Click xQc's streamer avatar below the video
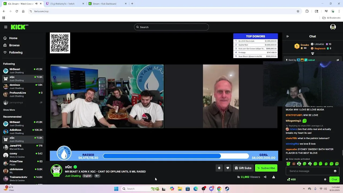Viewport: 343px width, 193px height. [56, 170]
